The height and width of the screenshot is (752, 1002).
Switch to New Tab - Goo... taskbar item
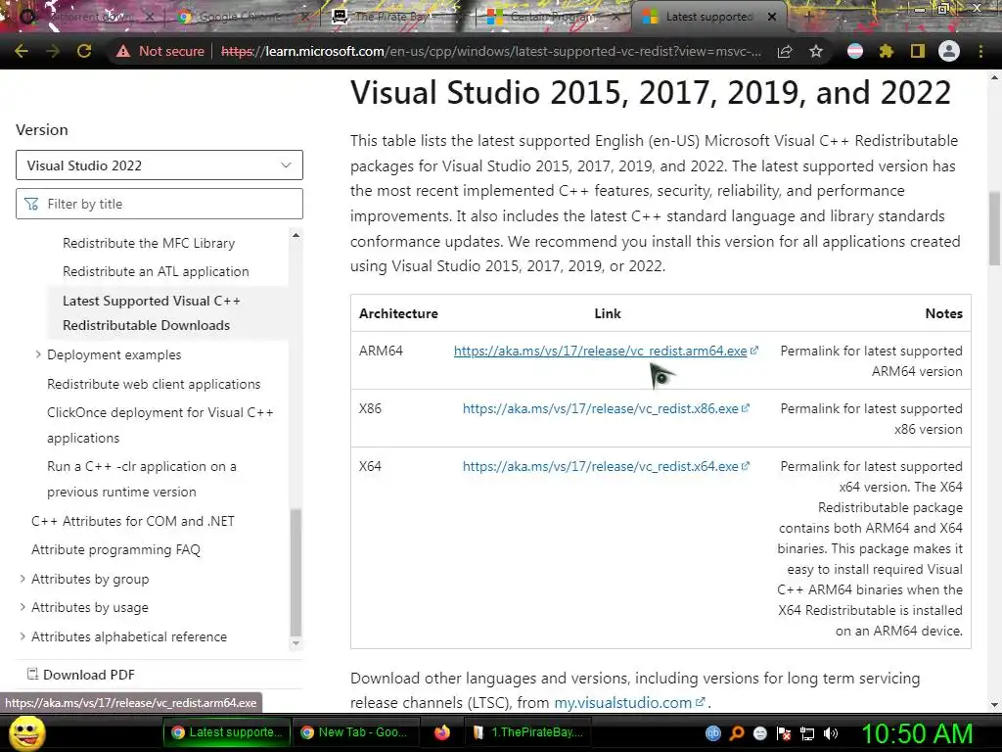click(356, 732)
